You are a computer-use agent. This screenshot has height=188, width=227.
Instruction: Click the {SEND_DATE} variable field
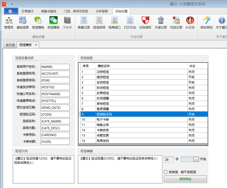(x=55, y=108)
